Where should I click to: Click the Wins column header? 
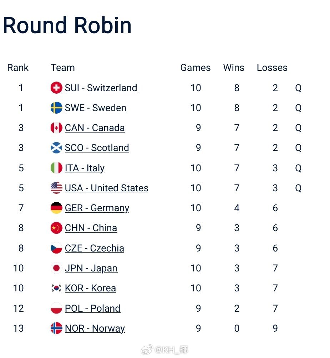[234, 68]
